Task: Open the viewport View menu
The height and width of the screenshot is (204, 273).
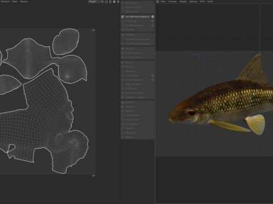Action: pyautogui.click(x=163, y=2)
